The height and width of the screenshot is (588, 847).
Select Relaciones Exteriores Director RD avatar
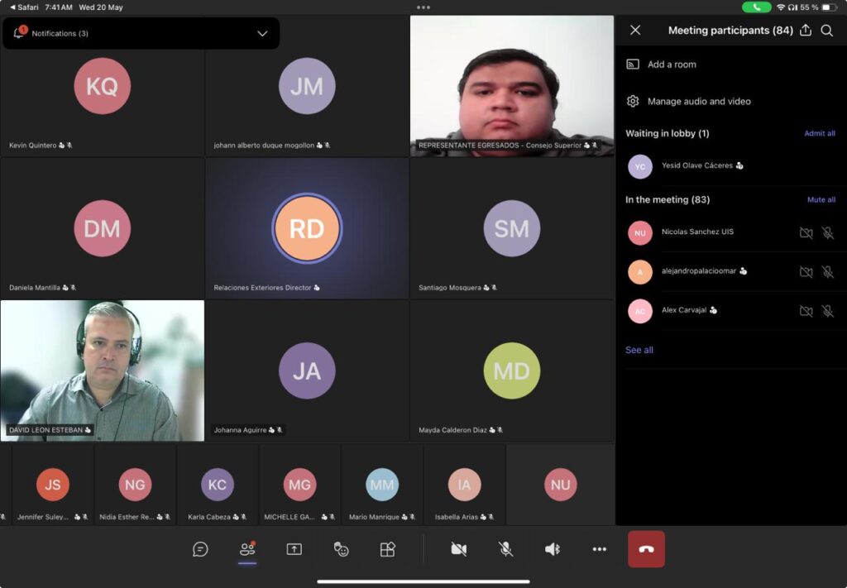307,228
